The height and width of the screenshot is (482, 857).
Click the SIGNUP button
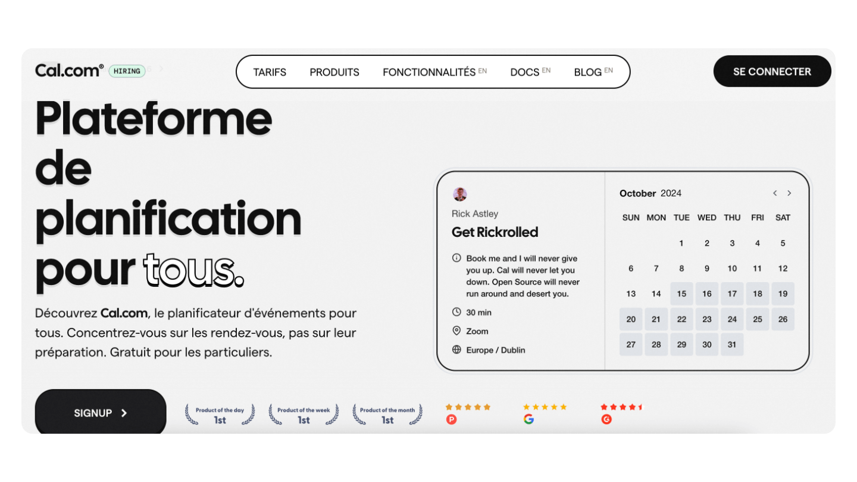[x=101, y=413]
